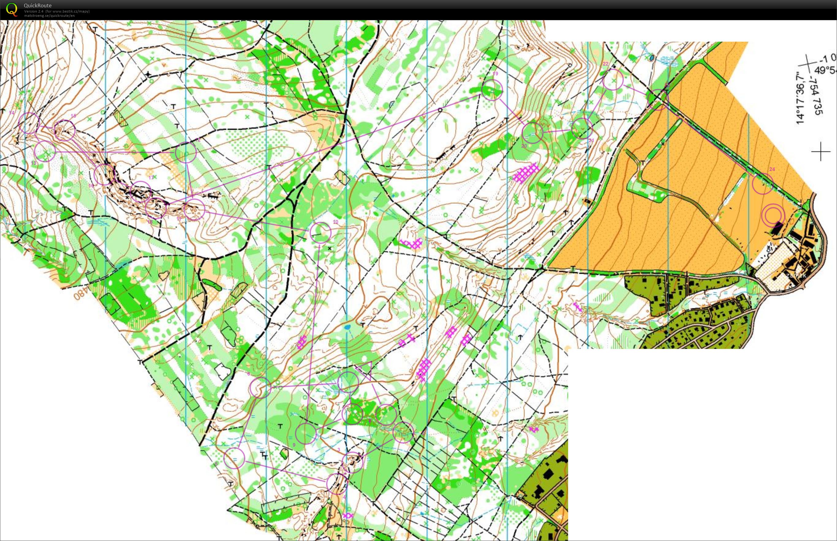Click the Version 2.4 text line

pyautogui.click(x=57, y=11)
